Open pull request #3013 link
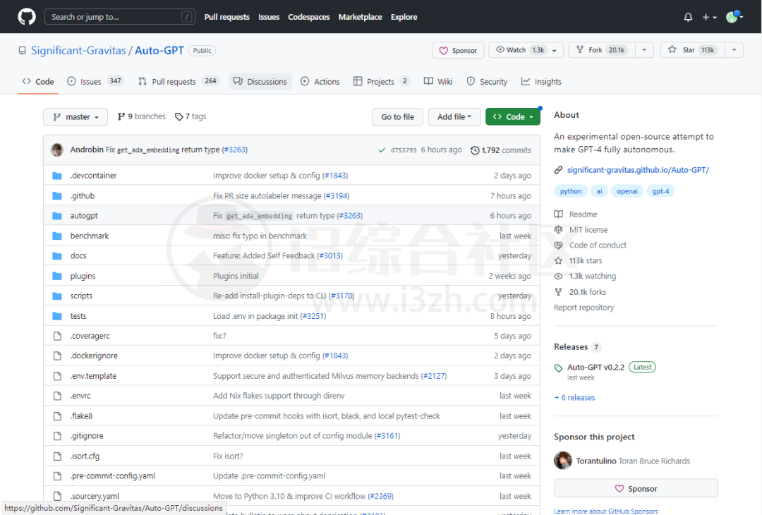Viewport: 762px width, 515px height. point(330,255)
